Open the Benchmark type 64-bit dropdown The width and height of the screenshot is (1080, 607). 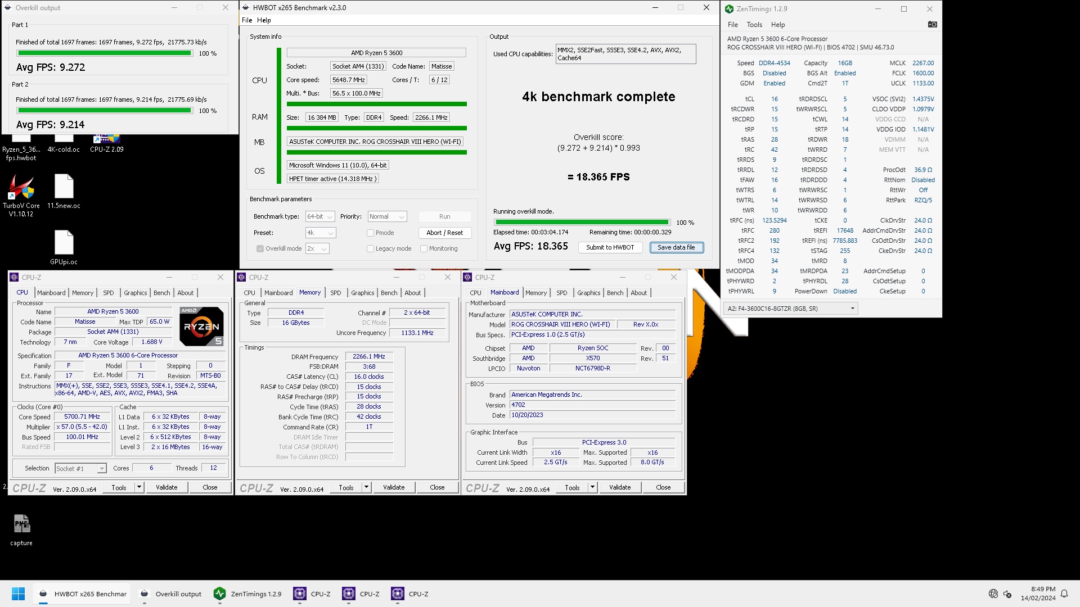(320, 216)
